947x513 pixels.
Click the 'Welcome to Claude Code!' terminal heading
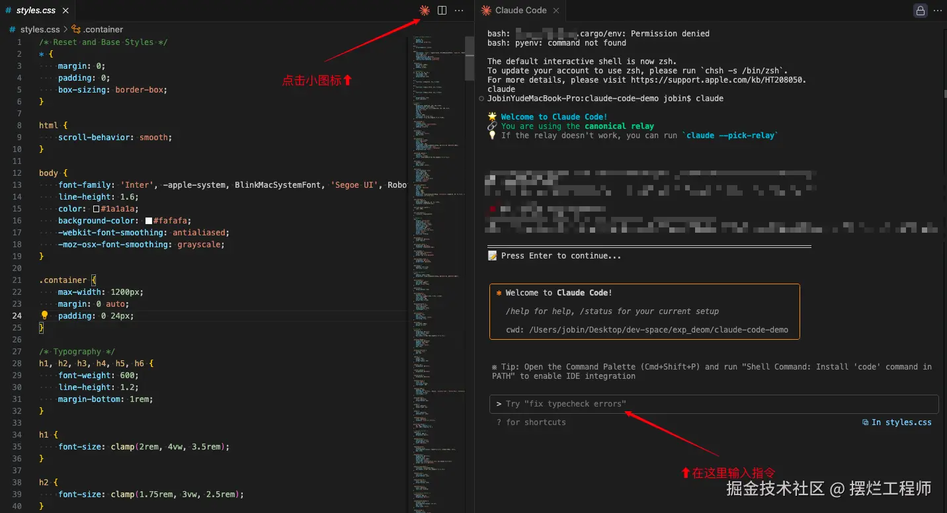coord(554,117)
